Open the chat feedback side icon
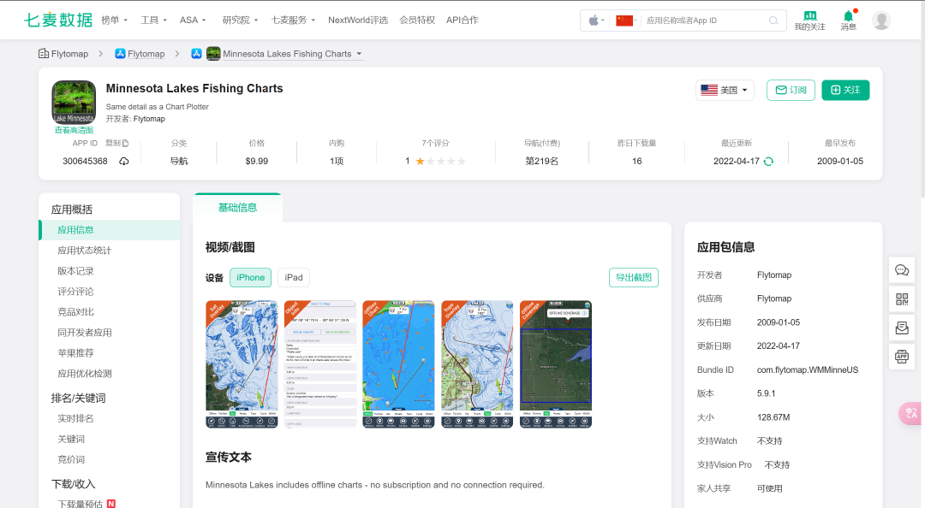925x508 pixels. pyautogui.click(x=902, y=270)
